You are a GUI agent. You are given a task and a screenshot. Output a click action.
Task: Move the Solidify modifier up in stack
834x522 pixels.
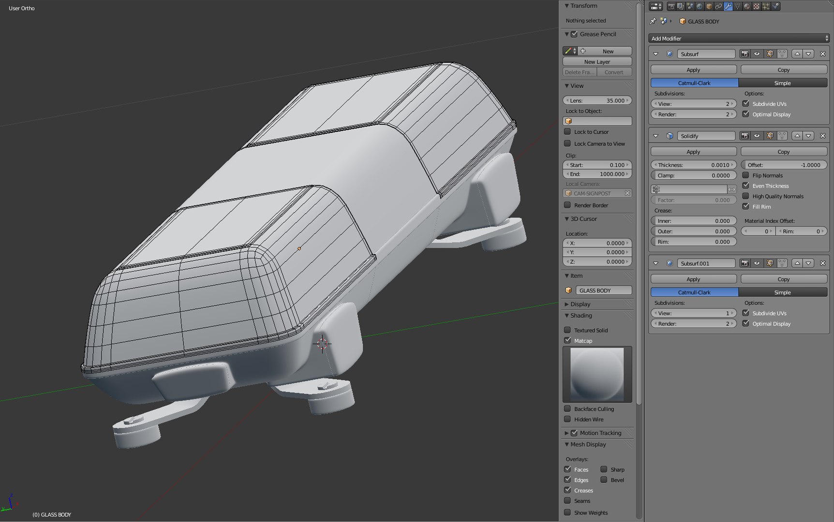click(x=797, y=136)
